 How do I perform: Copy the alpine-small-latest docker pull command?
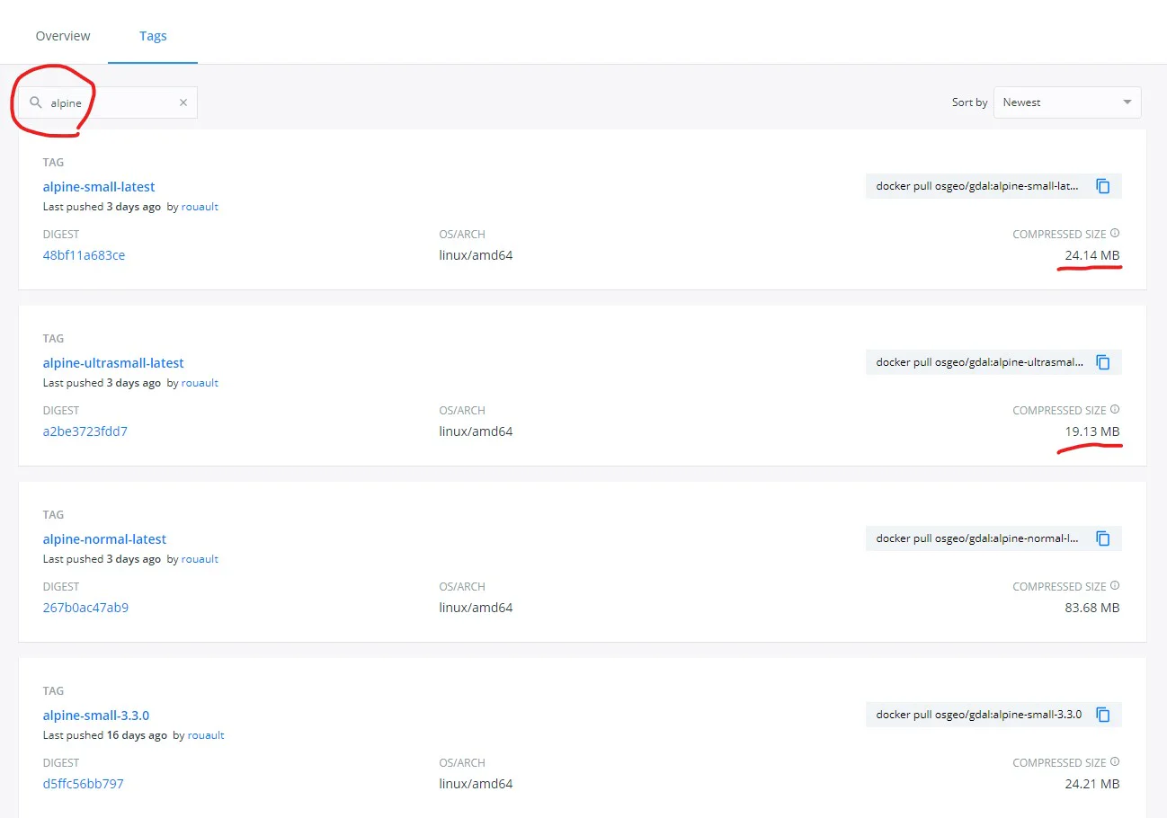click(x=1103, y=186)
